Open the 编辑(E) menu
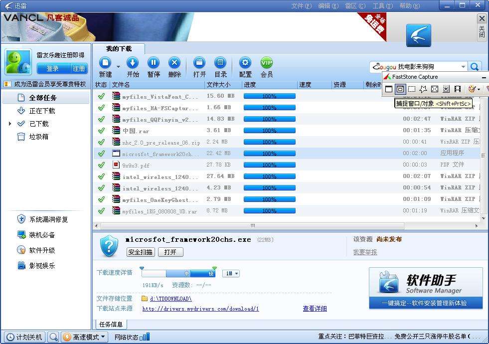 point(328,5)
